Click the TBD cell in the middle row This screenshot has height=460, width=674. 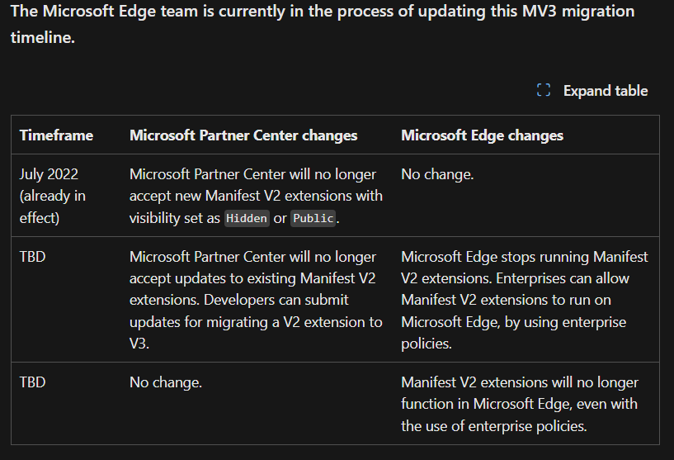tap(33, 257)
